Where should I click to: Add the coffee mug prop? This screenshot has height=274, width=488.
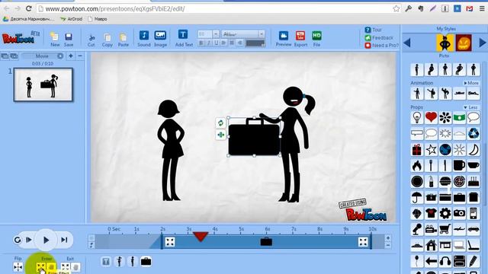459,166
